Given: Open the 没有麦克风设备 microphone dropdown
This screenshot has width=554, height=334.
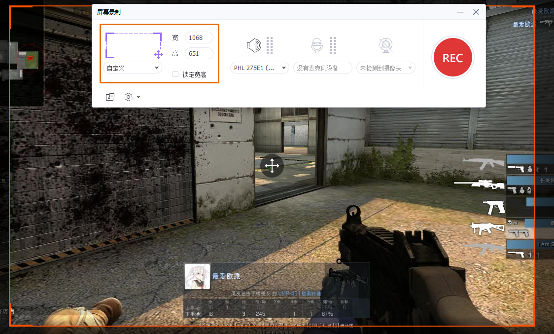Looking at the screenshot, I should [x=322, y=68].
